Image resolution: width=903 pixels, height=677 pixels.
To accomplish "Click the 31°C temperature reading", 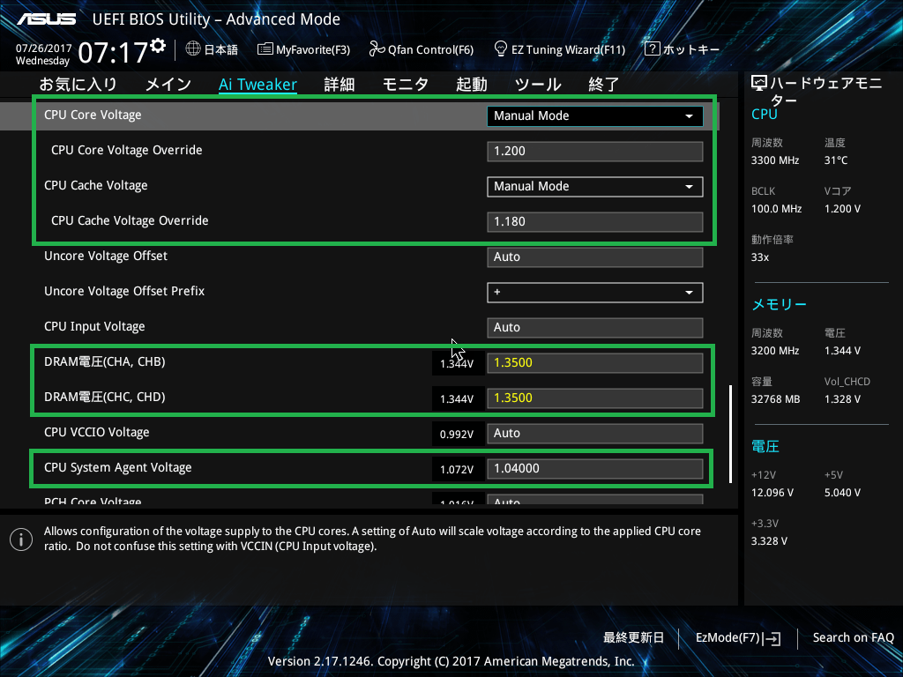I will tap(836, 160).
